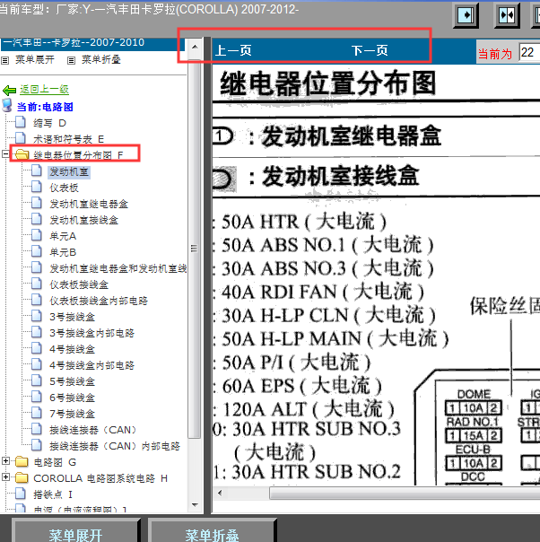Click the page icon beside 7号接线盒

[37, 413]
